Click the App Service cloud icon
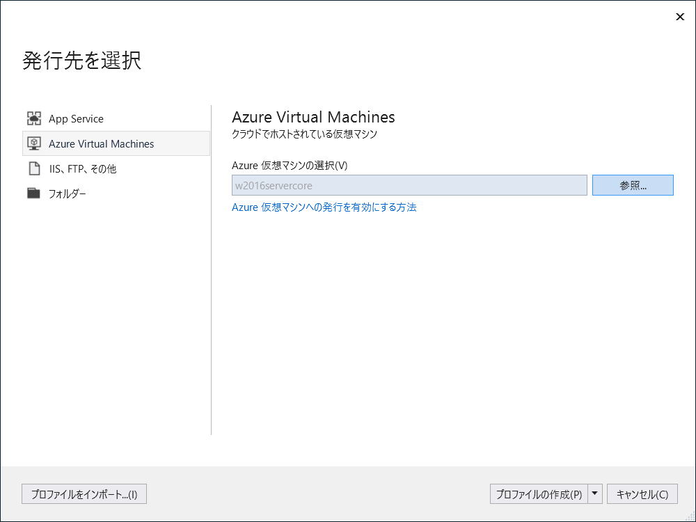 (x=33, y=118)
